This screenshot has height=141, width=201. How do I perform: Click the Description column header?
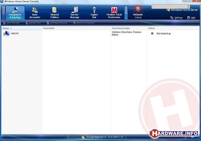click(76, 28)
